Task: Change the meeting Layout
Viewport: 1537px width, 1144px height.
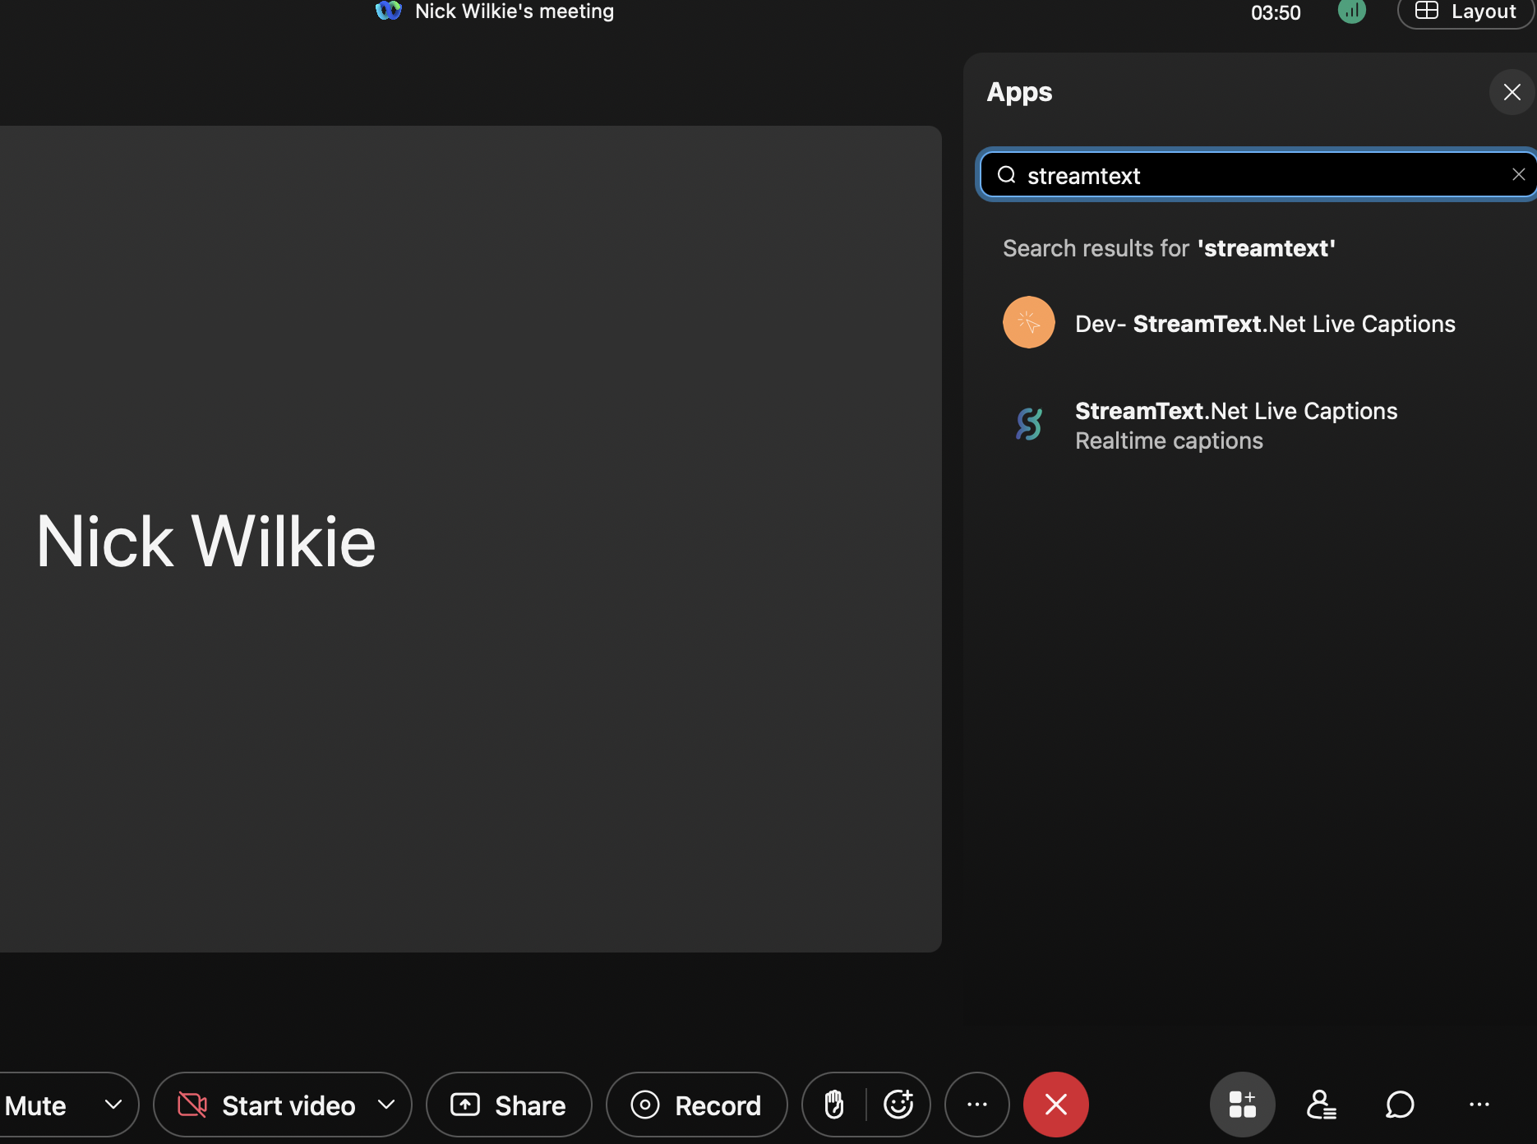Action: [1465, 12]
